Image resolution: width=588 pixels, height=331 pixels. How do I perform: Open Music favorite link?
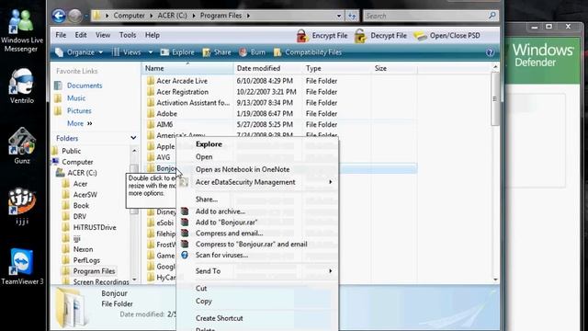coord(76,98)
